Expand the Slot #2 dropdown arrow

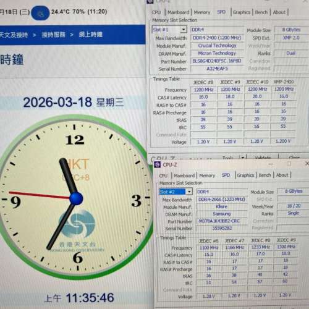(189, 192)
